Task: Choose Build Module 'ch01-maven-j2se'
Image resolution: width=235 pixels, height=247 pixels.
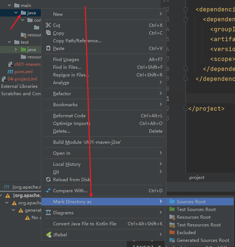Action: click(104, 142)
